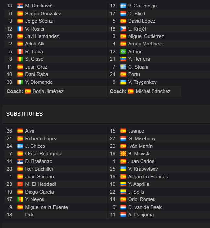Click the Peruvian flag beside R. Tapia

pyautogui.click(x=20, y=52)
